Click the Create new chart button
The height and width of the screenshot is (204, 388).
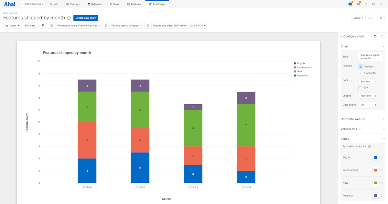[85, 18]
